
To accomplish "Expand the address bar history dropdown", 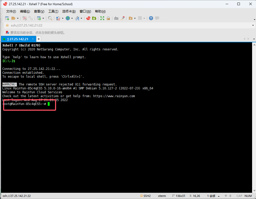I will click(253, 25).
